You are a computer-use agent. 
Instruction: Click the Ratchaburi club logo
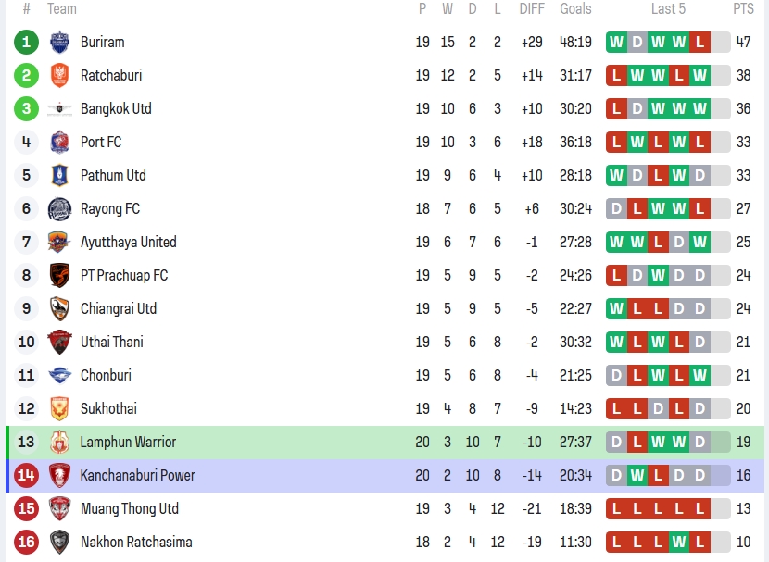59,75
